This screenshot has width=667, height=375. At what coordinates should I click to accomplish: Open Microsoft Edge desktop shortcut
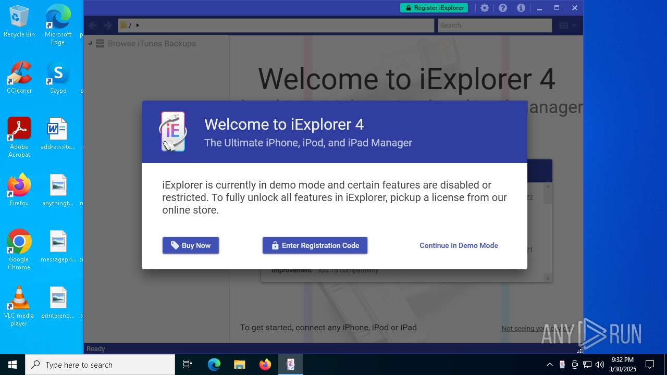pyautogui.click(x=58, y=25)
